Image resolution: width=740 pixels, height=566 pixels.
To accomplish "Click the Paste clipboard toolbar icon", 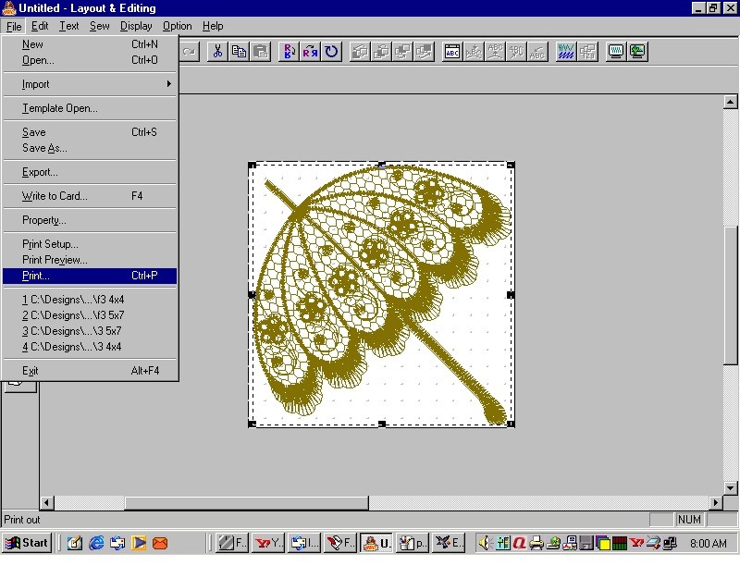I will pyautogui.click(x=261, y=52).
